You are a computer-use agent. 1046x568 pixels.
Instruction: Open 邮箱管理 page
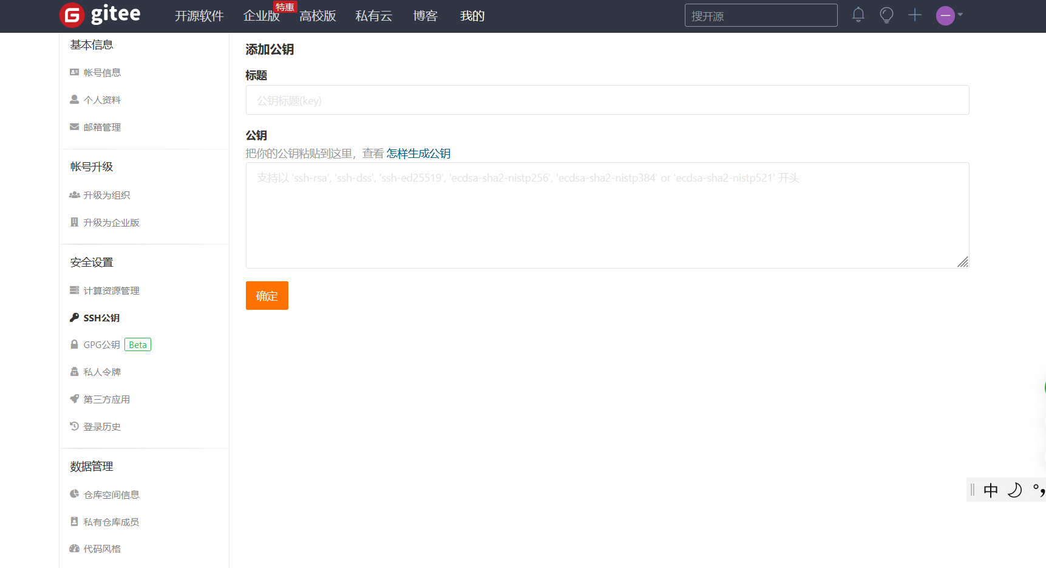[102, 127]
